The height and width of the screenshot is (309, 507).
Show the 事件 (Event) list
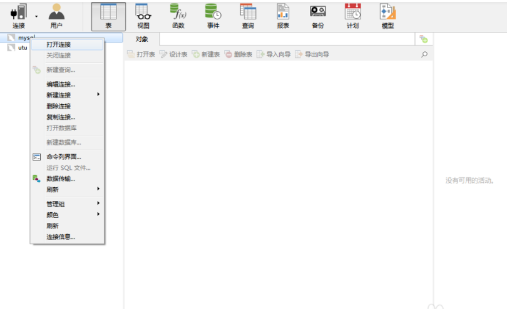click(x=213, y=16)
